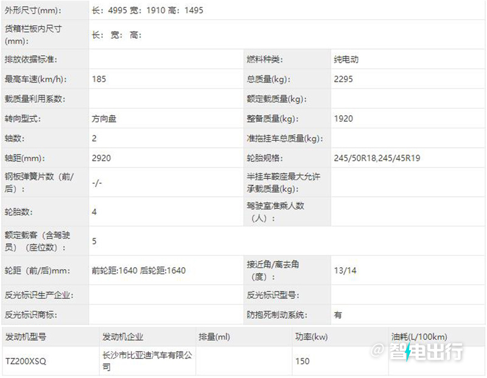Click the 轴数 label
Screen dimensions: 487x378
click(x=14, y=138)
